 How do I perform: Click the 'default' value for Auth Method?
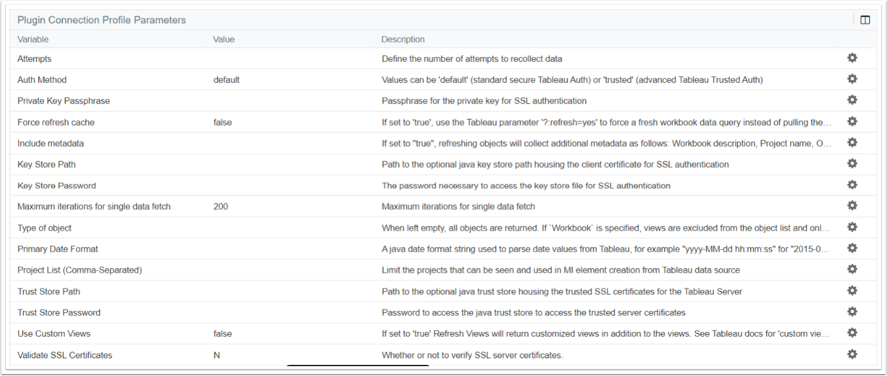pyautogui.click(x=227, y=80)
